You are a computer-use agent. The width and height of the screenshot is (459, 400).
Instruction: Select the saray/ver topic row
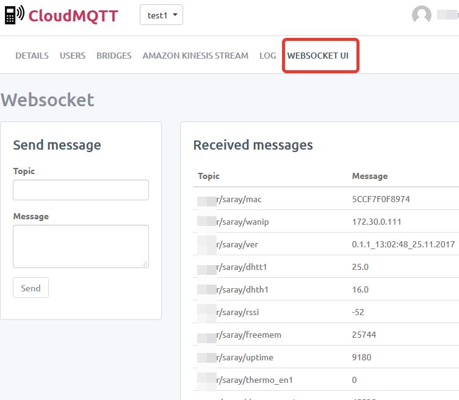(237, 244)
